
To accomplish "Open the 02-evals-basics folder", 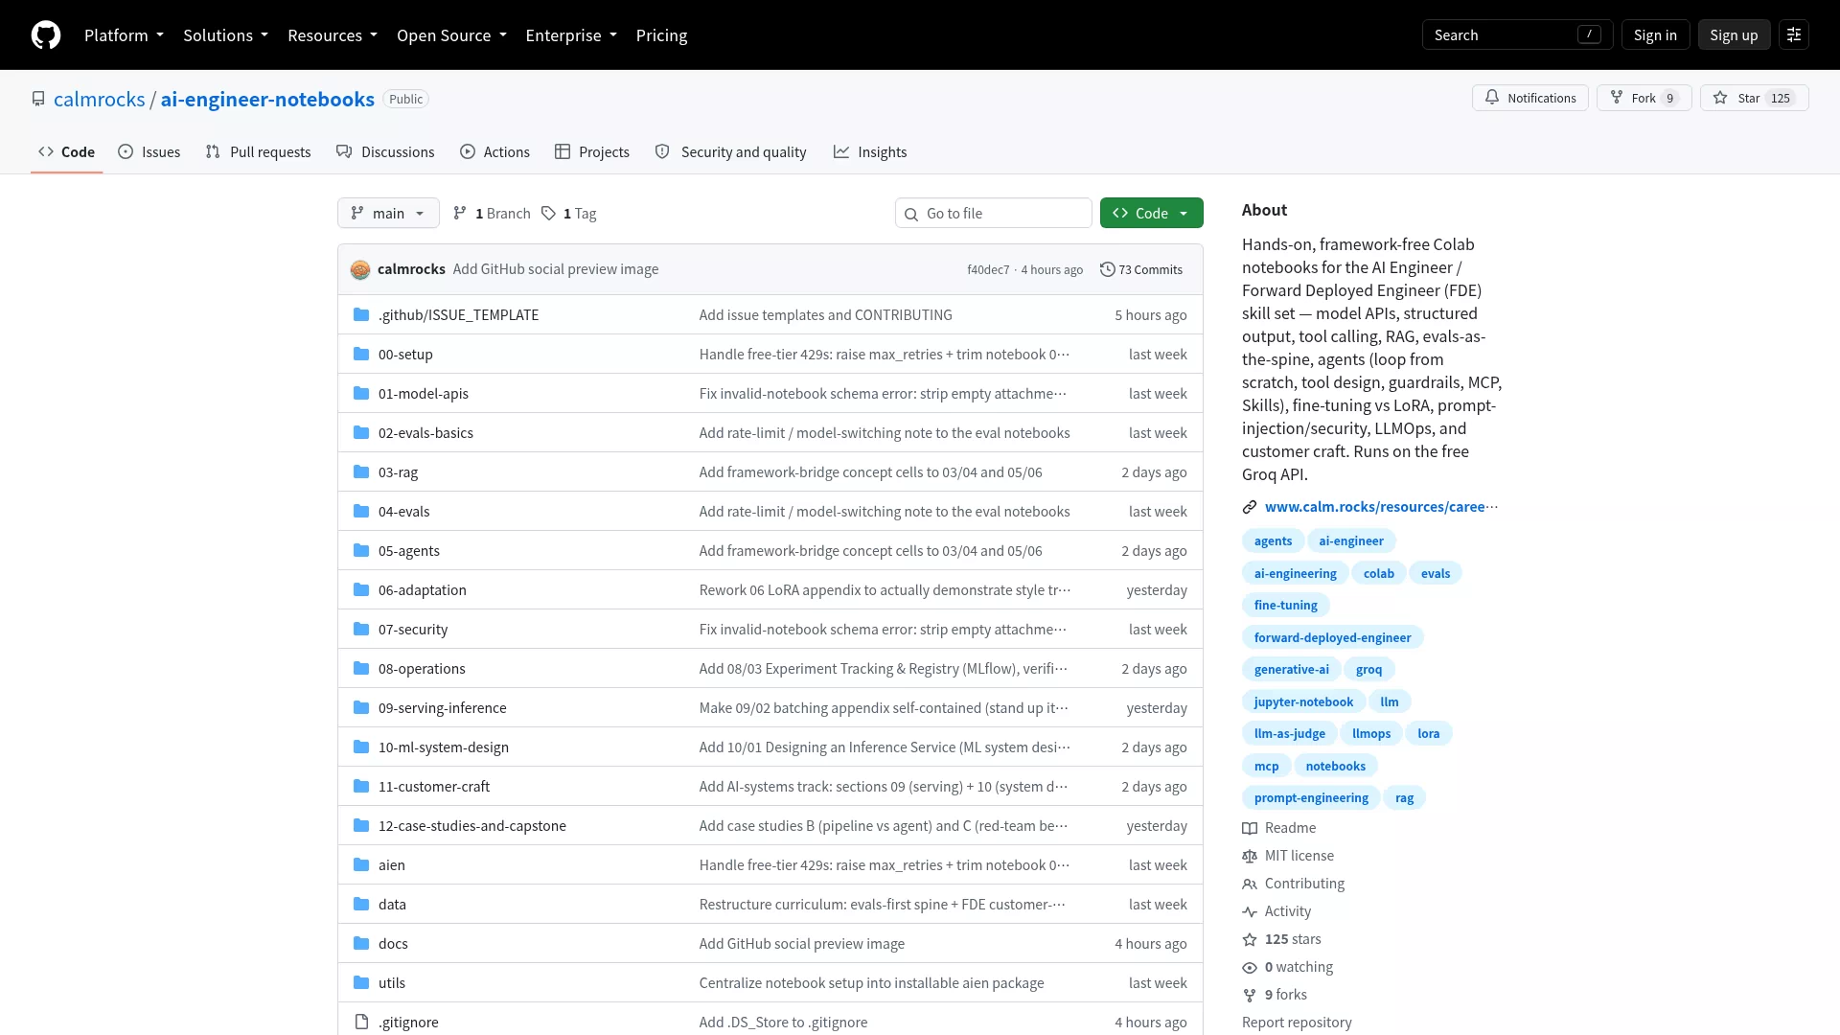I will pyautogui.click(x=425, y=433).
